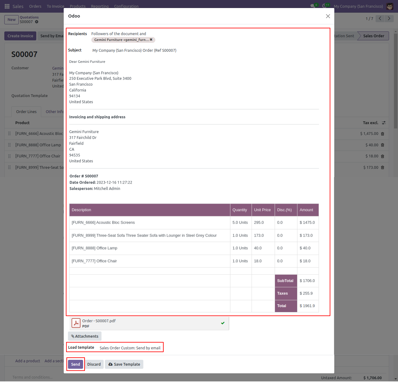Click the [FURN_6666] Acoustic Bloc Screens email row

point(194,222)
